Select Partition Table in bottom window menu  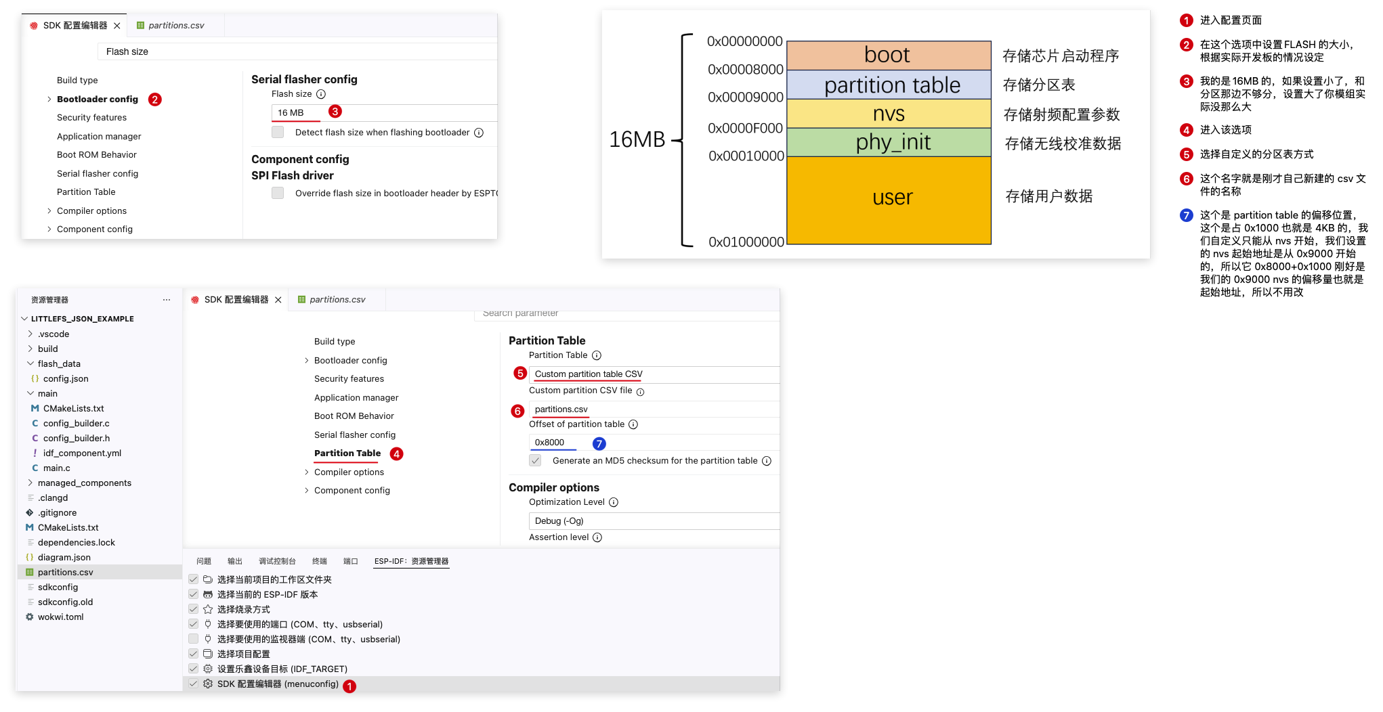click(347, 453)
